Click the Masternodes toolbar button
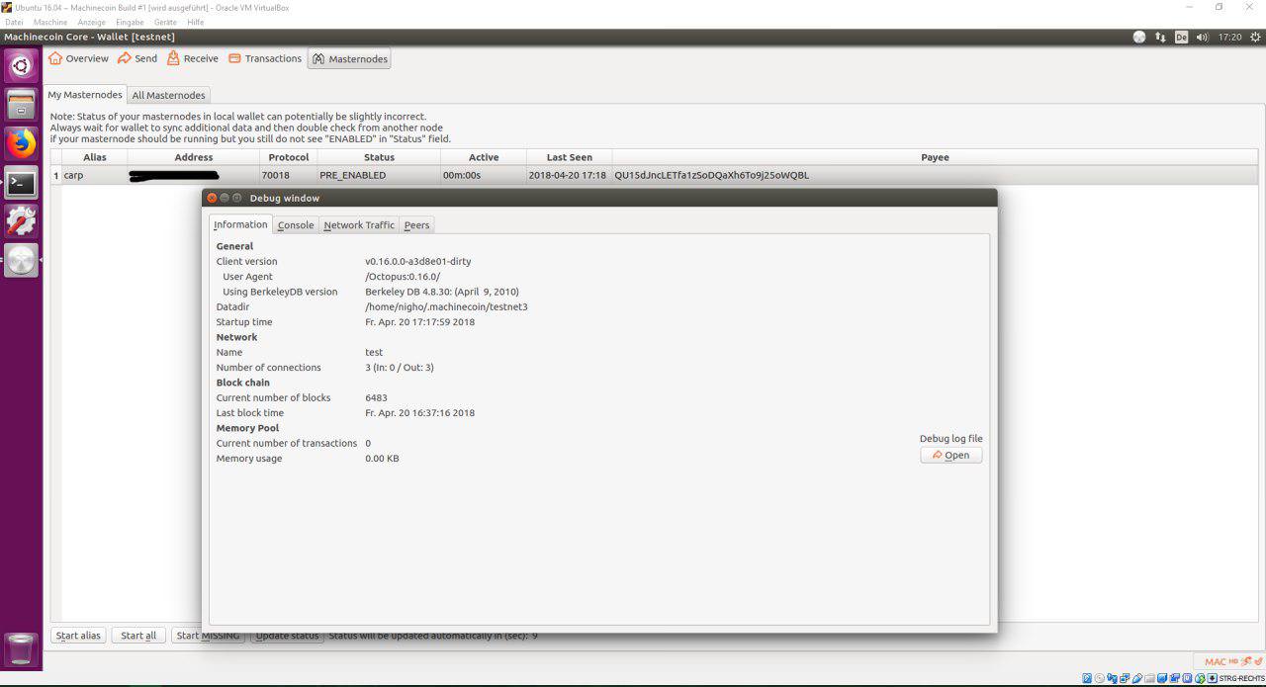Screen dimensions: 1266x687 tap(349, 59)
